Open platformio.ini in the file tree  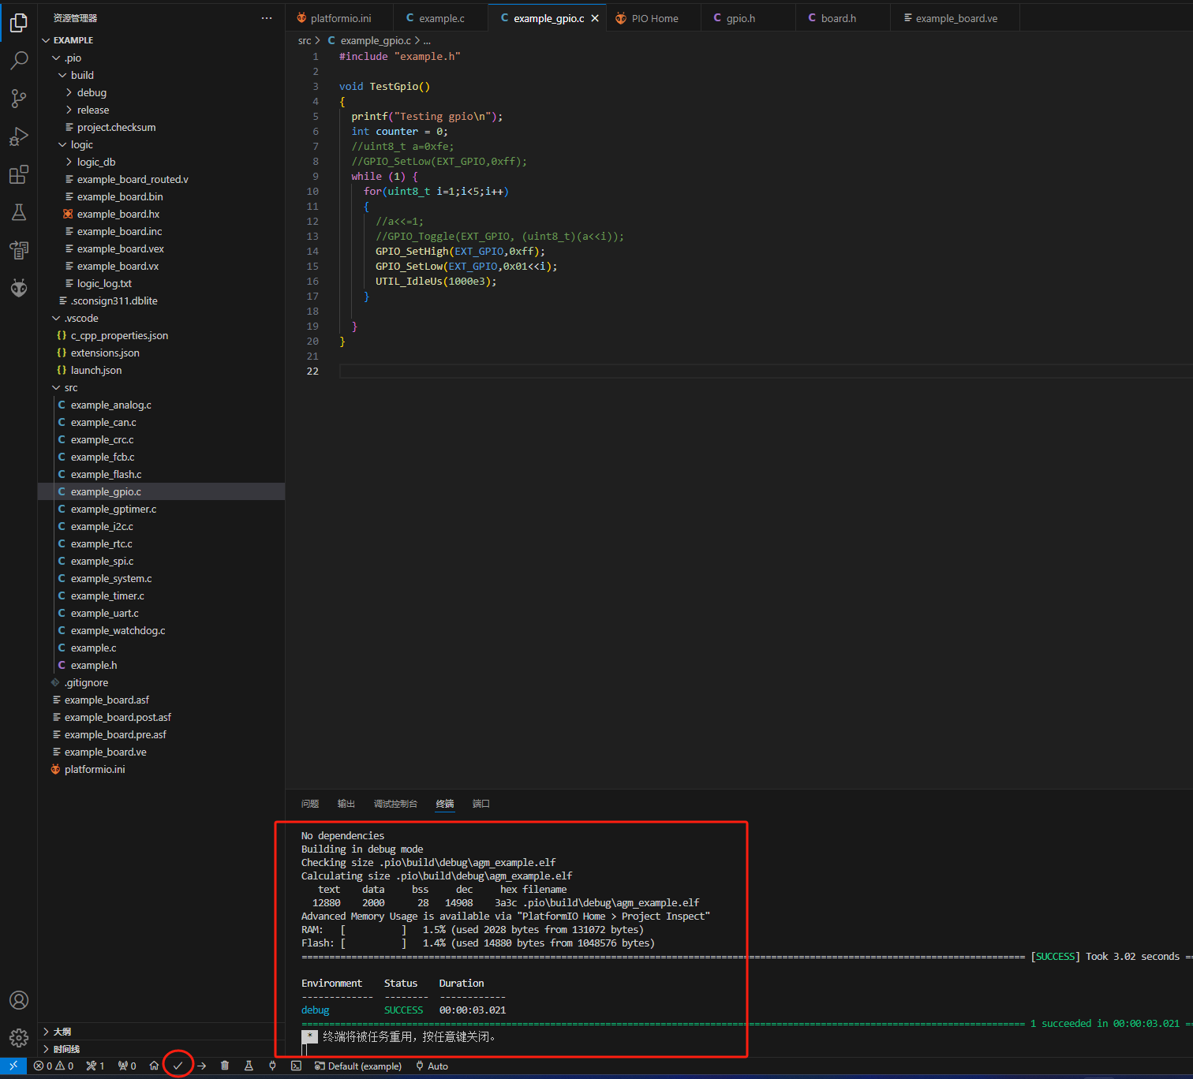(x=161, y=769)
